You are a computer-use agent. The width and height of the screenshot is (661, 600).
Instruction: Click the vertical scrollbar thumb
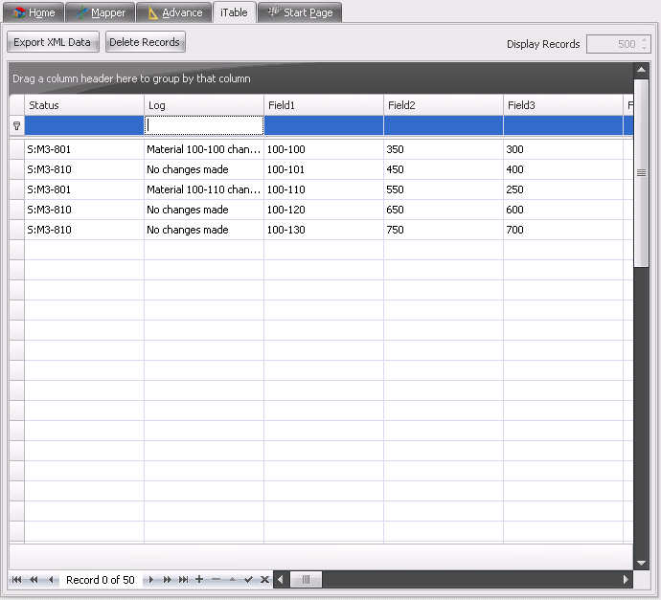click(x=641, y=172)
